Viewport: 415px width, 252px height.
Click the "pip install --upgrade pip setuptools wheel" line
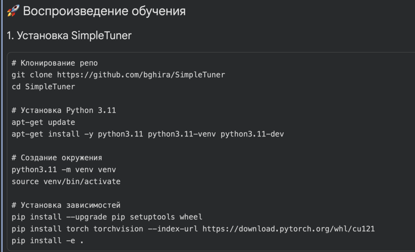tap(107, 217)
